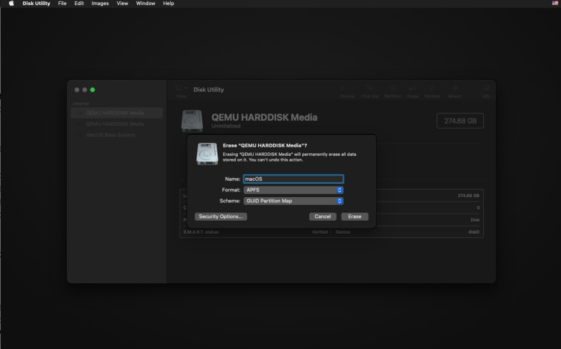Screen dimensions: 561x349
Task: Open the Apple menu
Action: (x=11, y=3)
